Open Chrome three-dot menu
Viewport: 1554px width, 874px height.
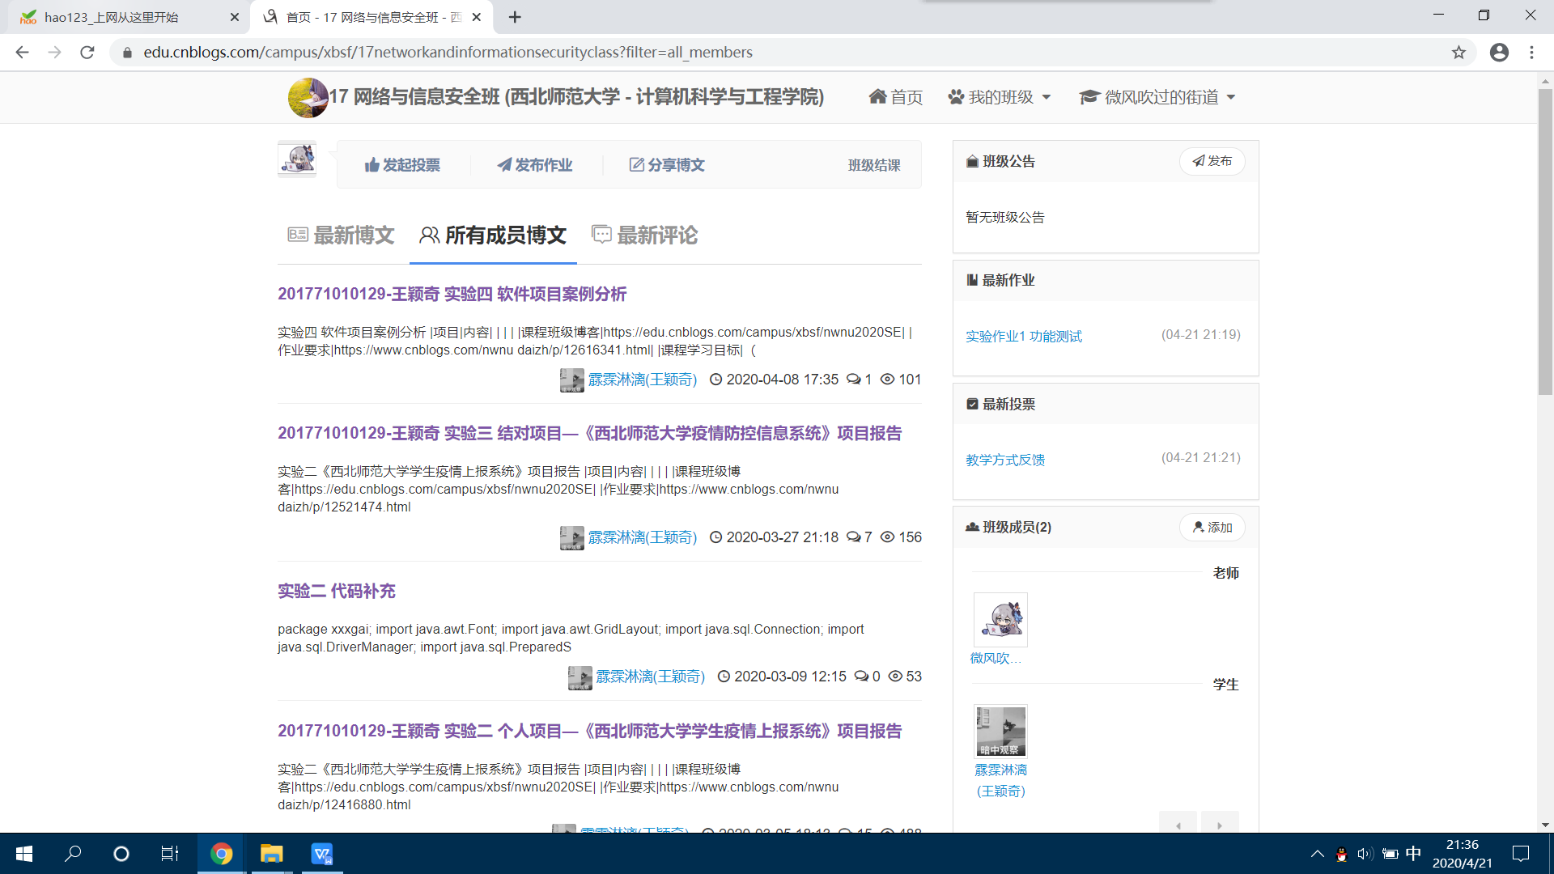pyautogui.click(x=1531, y=53)
